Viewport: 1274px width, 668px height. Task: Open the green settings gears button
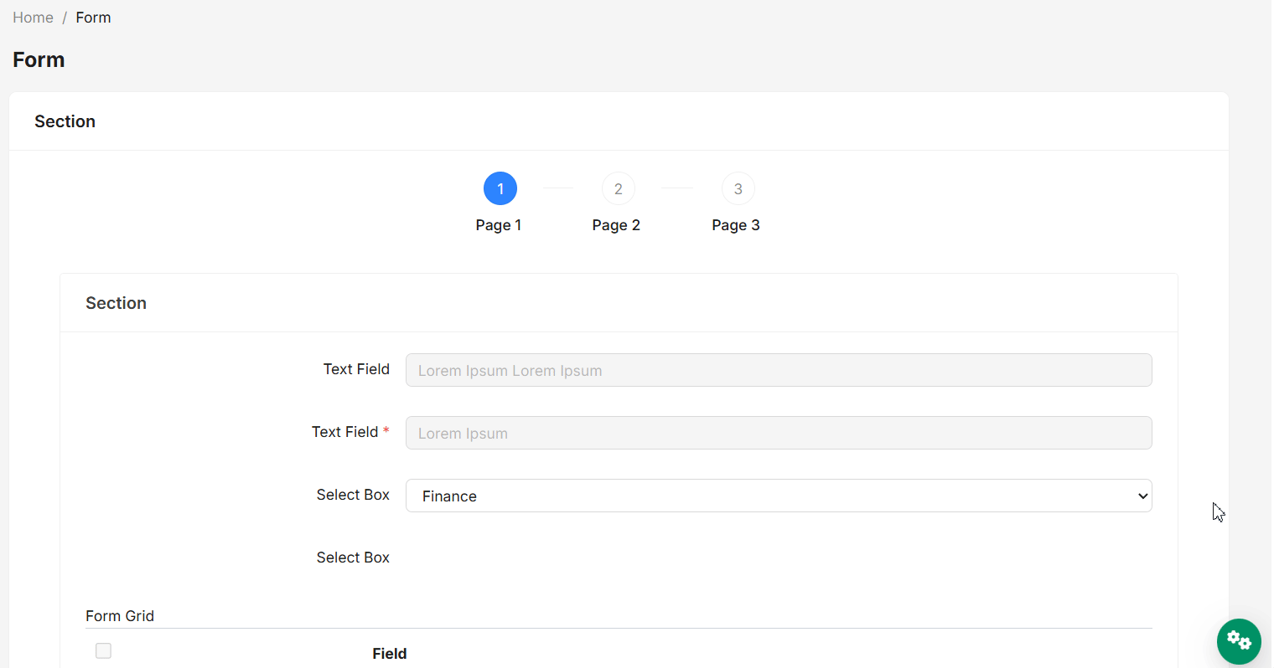click(1239, 641)
